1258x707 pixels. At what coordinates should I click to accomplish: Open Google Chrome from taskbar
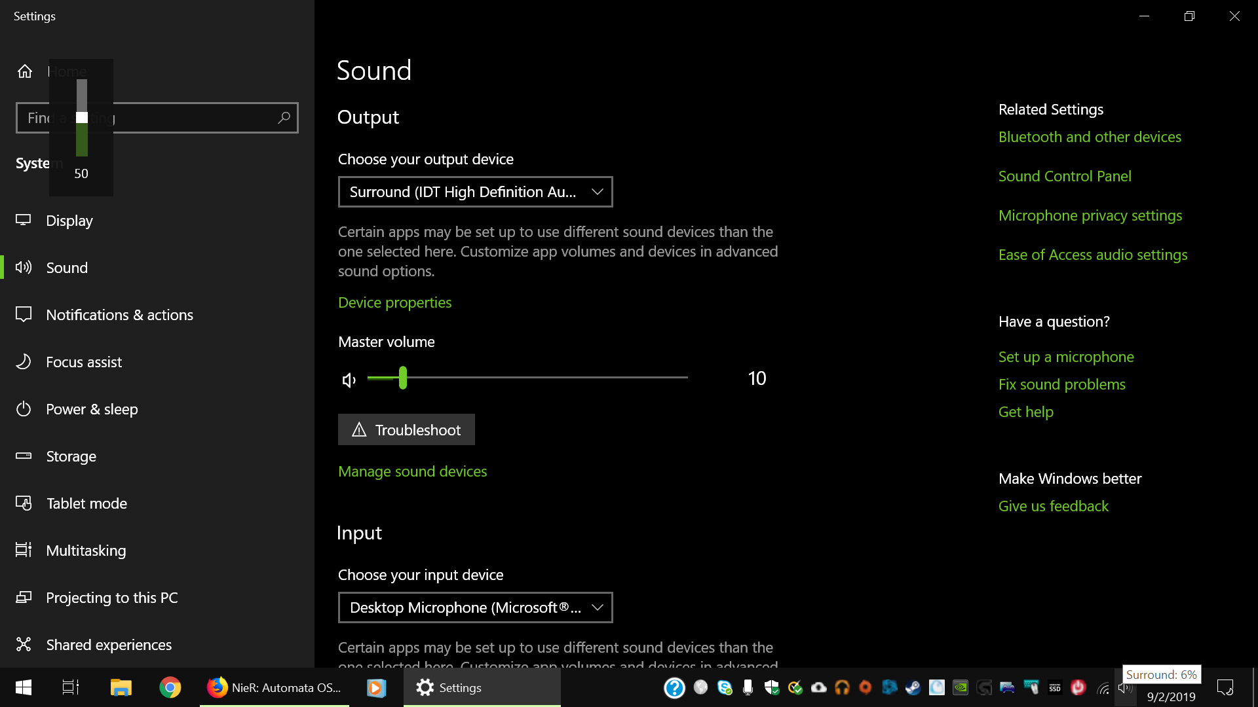[x=170, y=687]
